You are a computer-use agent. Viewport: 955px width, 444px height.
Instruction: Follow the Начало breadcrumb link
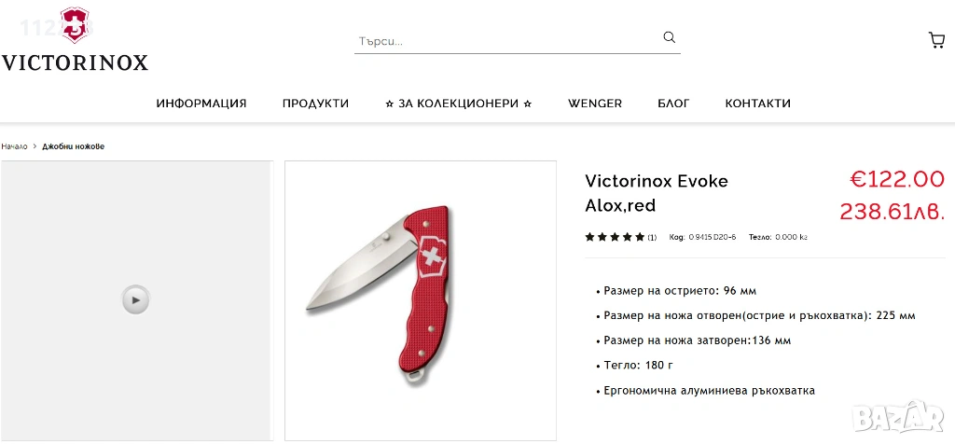click(x=14, y=146)
